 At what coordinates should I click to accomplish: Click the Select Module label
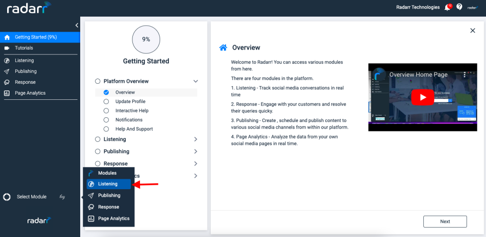point(32,197)
